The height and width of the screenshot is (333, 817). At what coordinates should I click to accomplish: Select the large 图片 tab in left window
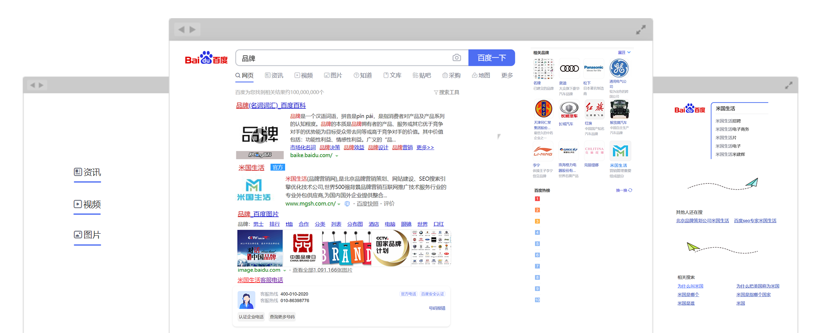click(x=87, y=235)
